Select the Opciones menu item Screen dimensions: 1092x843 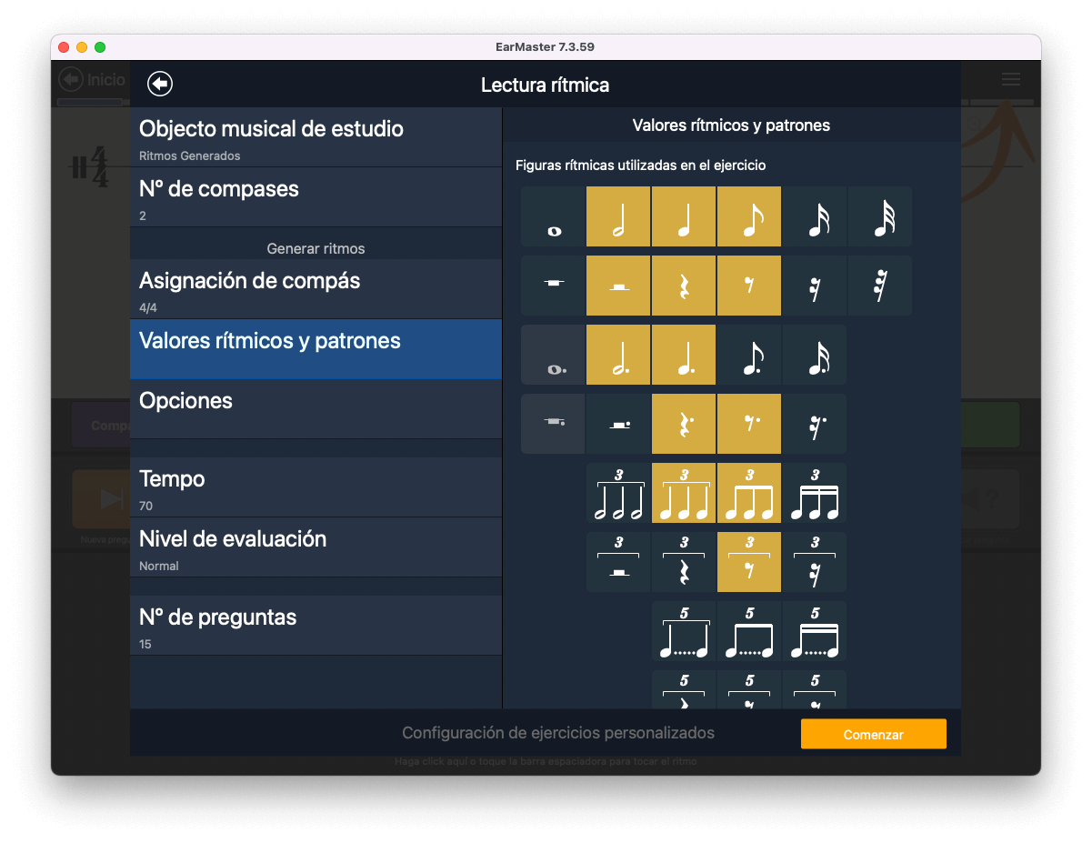pos(316,409)
